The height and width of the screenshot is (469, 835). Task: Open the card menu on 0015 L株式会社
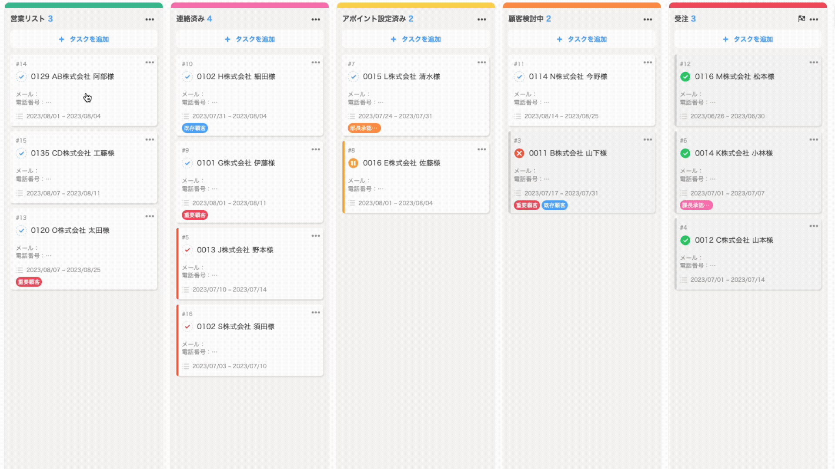click(481, 63)
